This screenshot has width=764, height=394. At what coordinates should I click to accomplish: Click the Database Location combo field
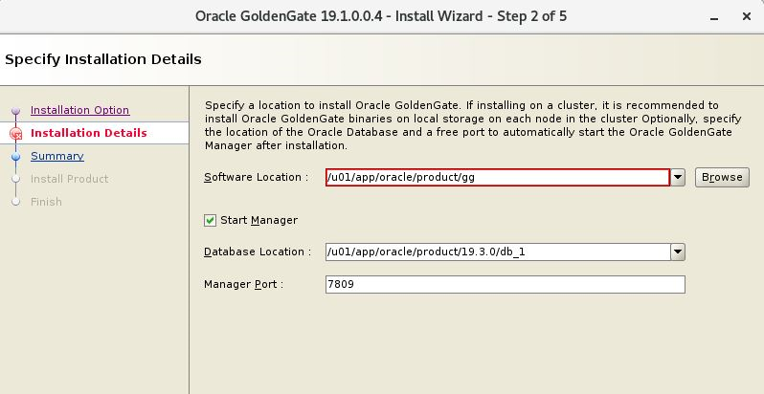[498, 252]
